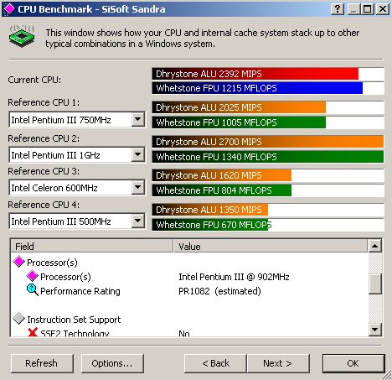Click the current CPU Dhrystone ALU 2392 MIPS bar
Screen dimensions: 392x380
(255, 74)
